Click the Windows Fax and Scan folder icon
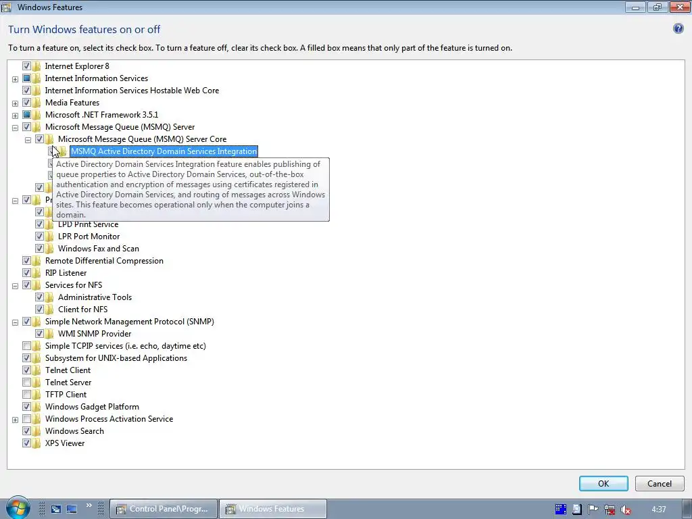This screenshot has width=692, height=519. pos(49,249)
